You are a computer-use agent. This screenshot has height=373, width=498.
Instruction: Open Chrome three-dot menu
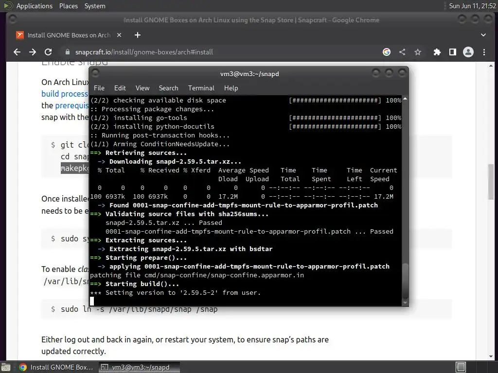point(484,52)
